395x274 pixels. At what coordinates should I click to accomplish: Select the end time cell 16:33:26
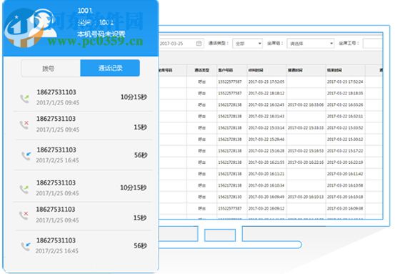(x=345, y=104)
